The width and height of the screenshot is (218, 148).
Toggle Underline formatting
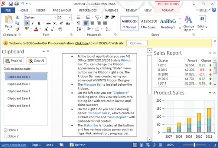pyautogui.click(x=39, y=23)
